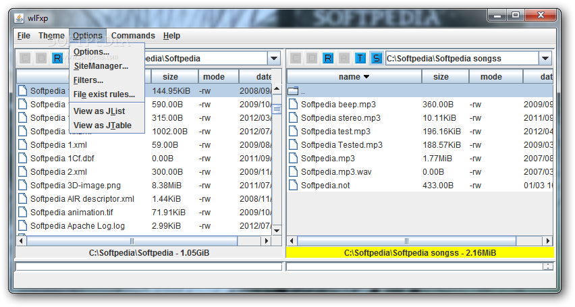
Task: Click left panel vertical scrollbar down arrow
Action: pyautogui.click(x=277, y=230)
